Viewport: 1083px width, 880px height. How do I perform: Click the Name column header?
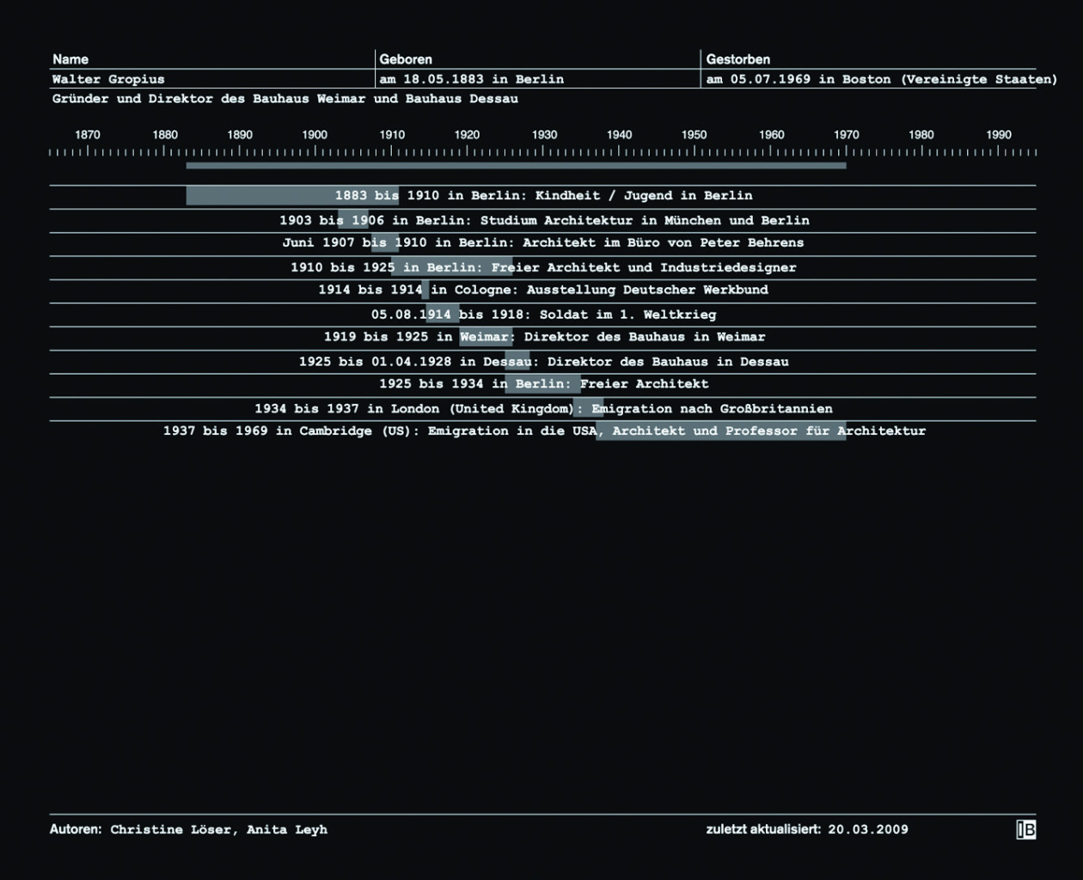[70, 59]
